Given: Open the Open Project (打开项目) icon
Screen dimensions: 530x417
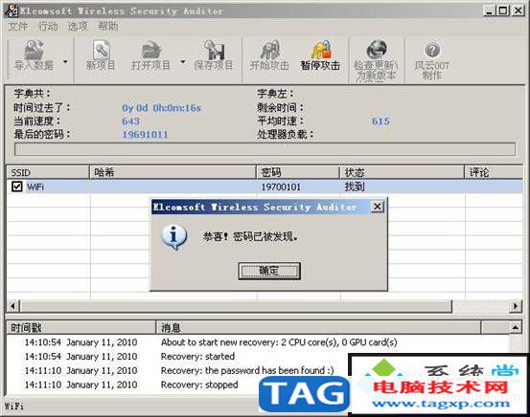Looking at the screenshot, I should [x=150, y=55].
